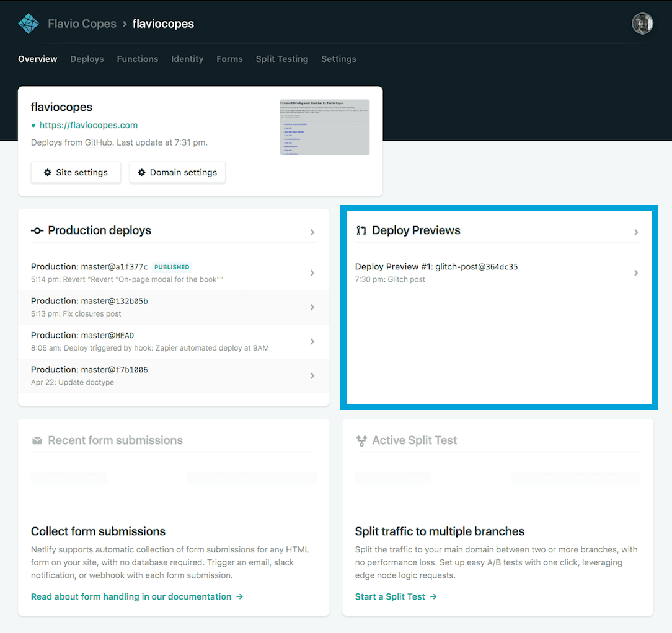Viewport: 672px width, 633px height.
Task: Click the flaviocopes site card title
Action: coord(62,107)
